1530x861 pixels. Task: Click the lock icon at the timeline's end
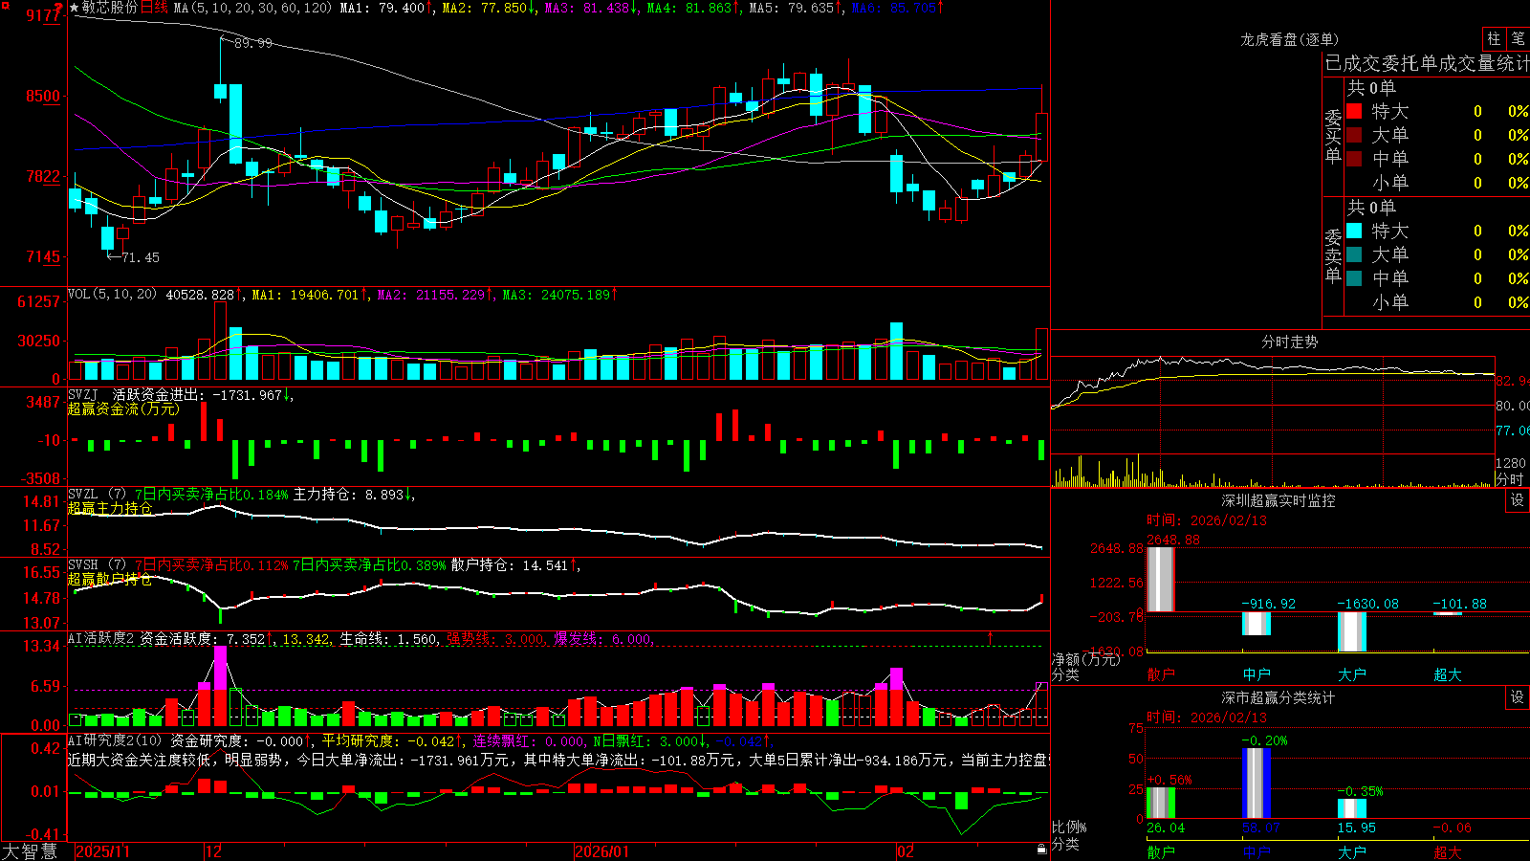click(1041, 850)
